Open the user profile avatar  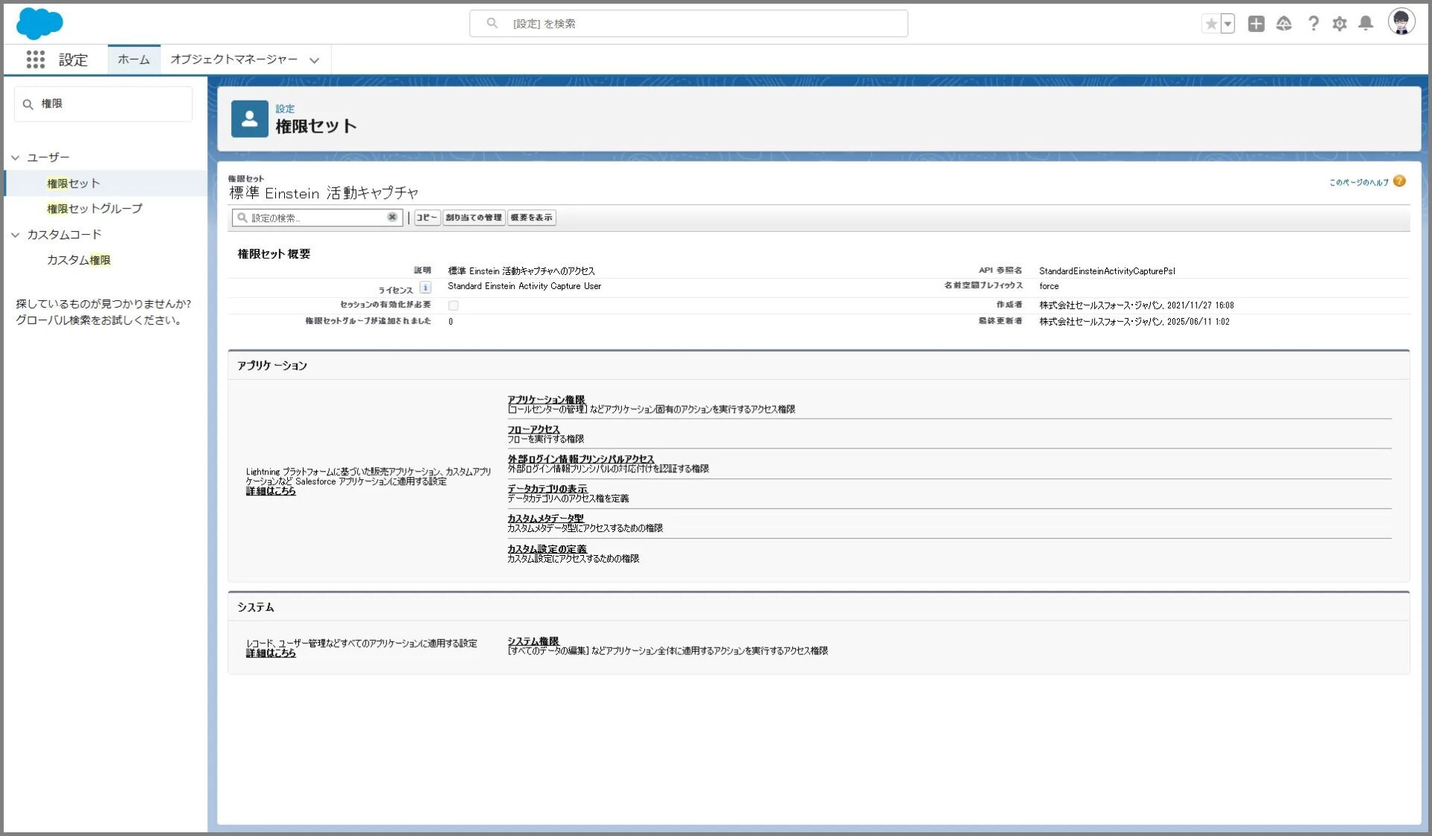point(1401,22)
